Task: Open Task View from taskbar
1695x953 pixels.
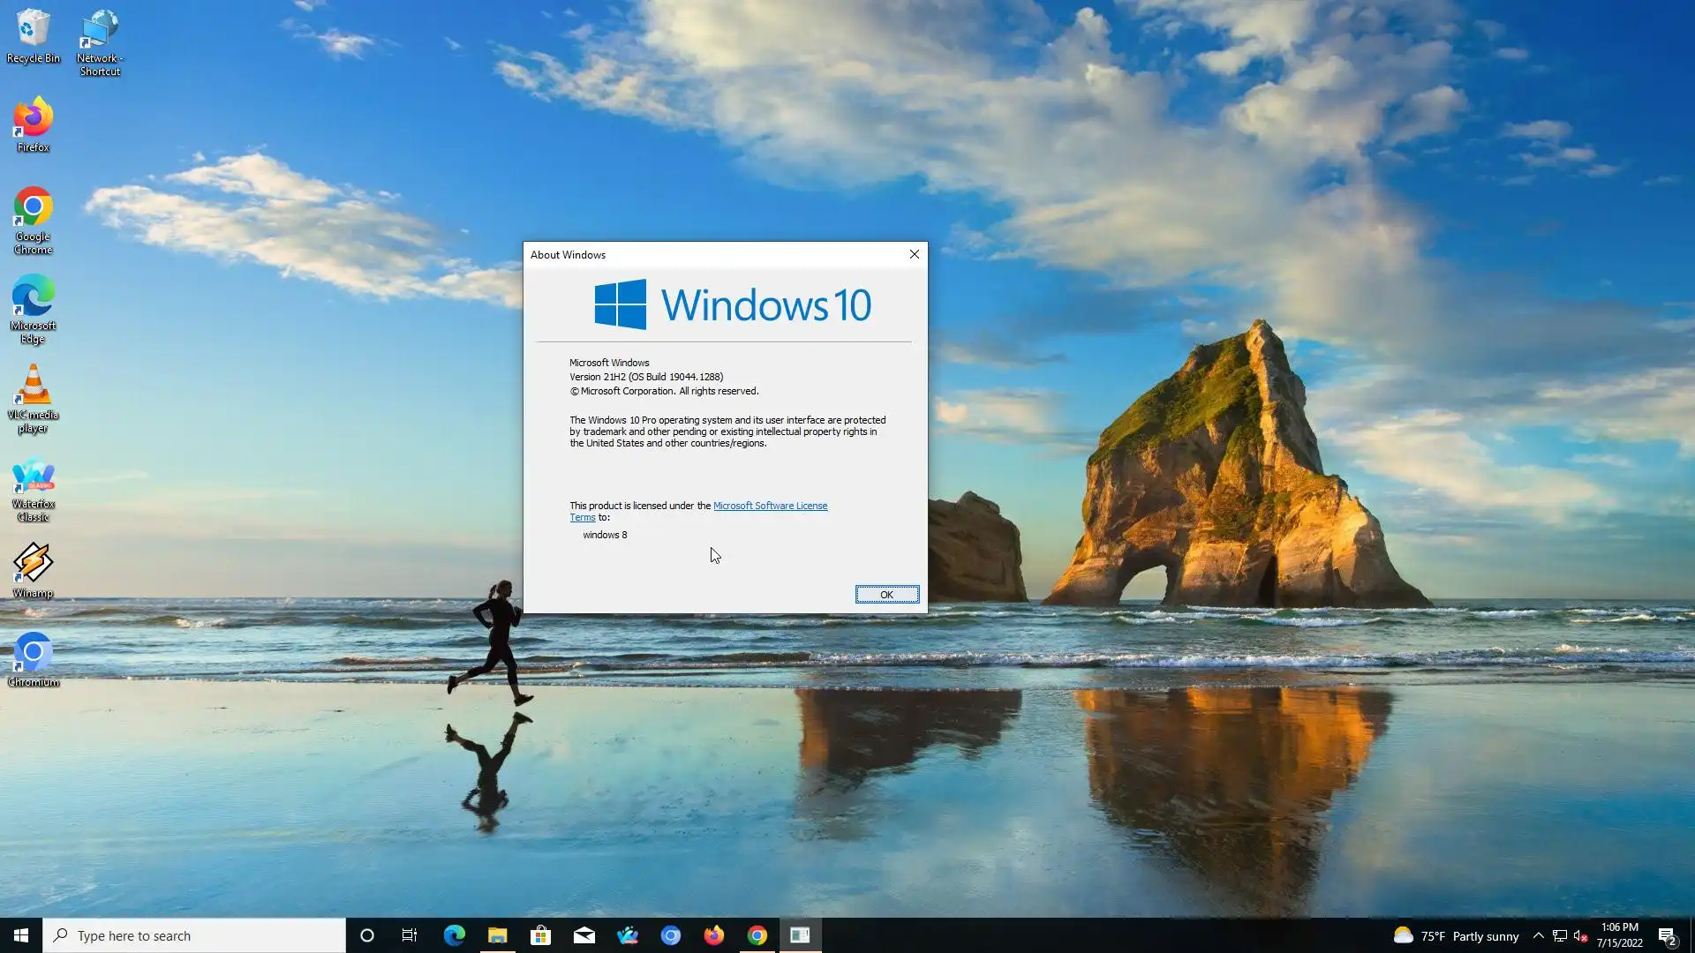Action: (x=410, y=935)
